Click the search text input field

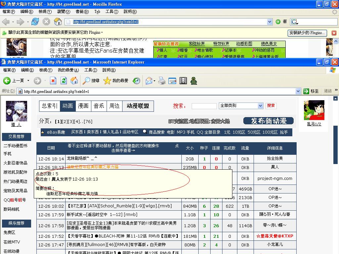point(204,106)
